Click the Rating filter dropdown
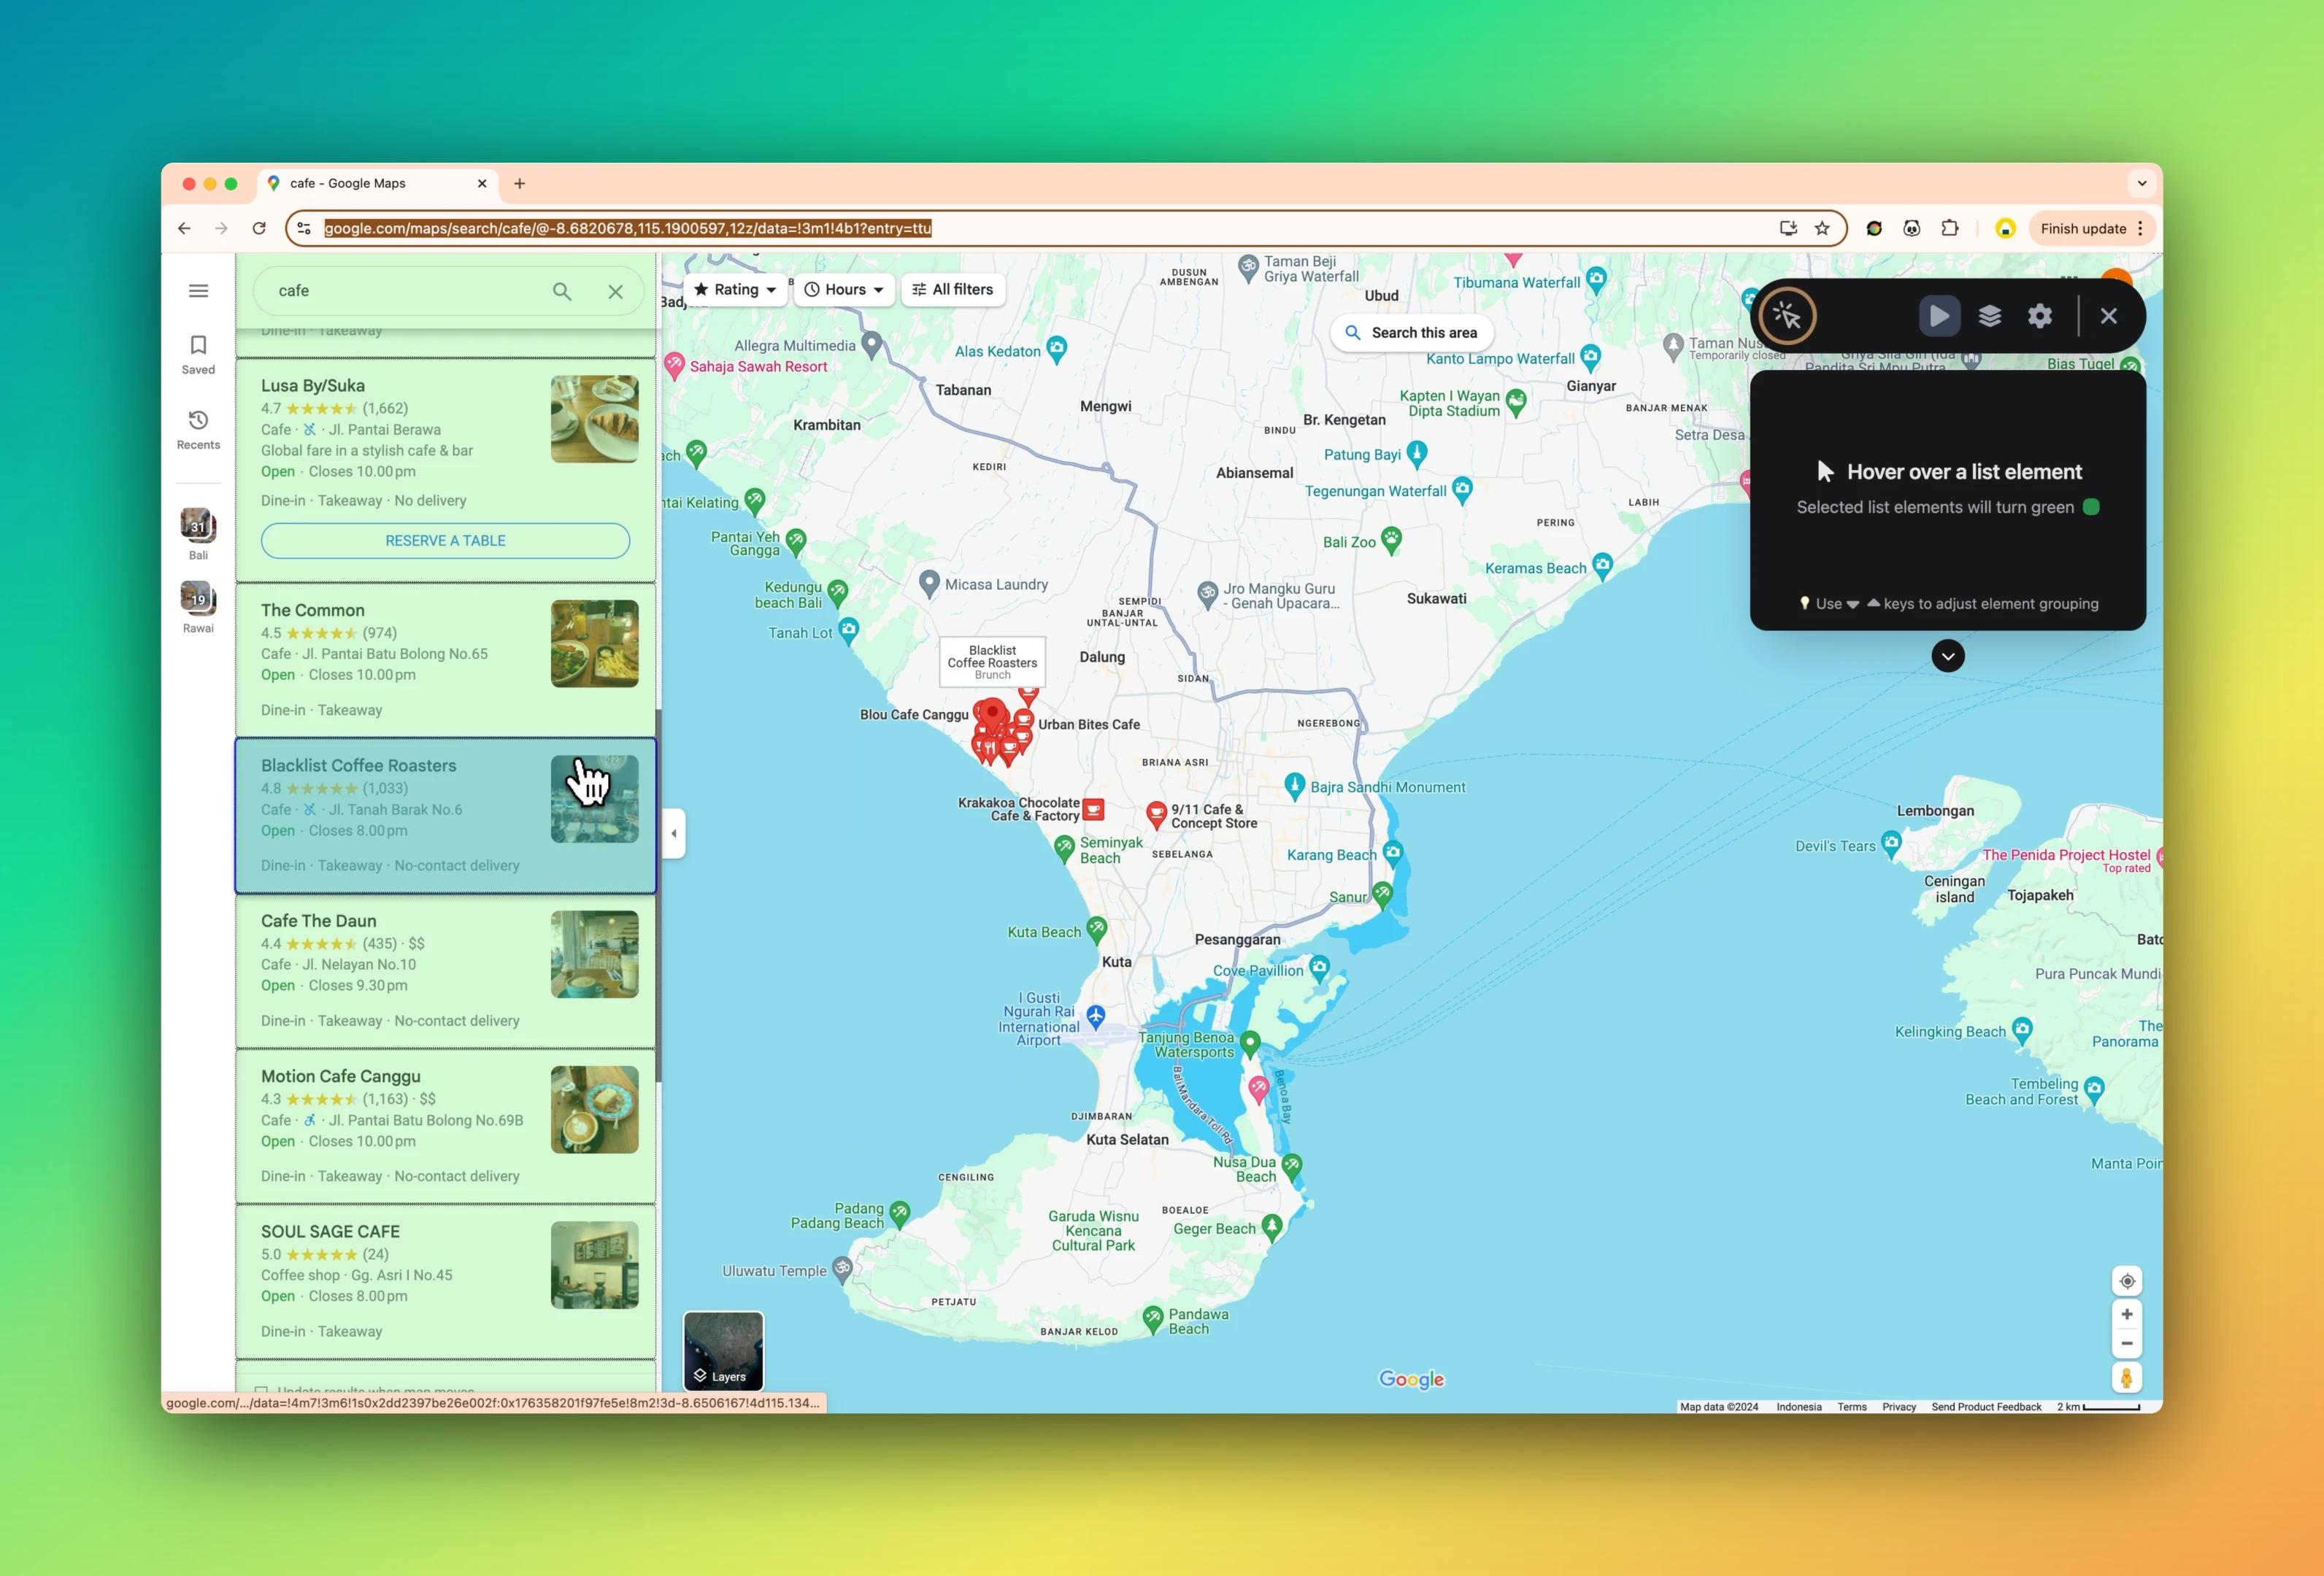The width and height of the screenshot is (2324, 1576). pyautogui.click(x=732, y=288)
